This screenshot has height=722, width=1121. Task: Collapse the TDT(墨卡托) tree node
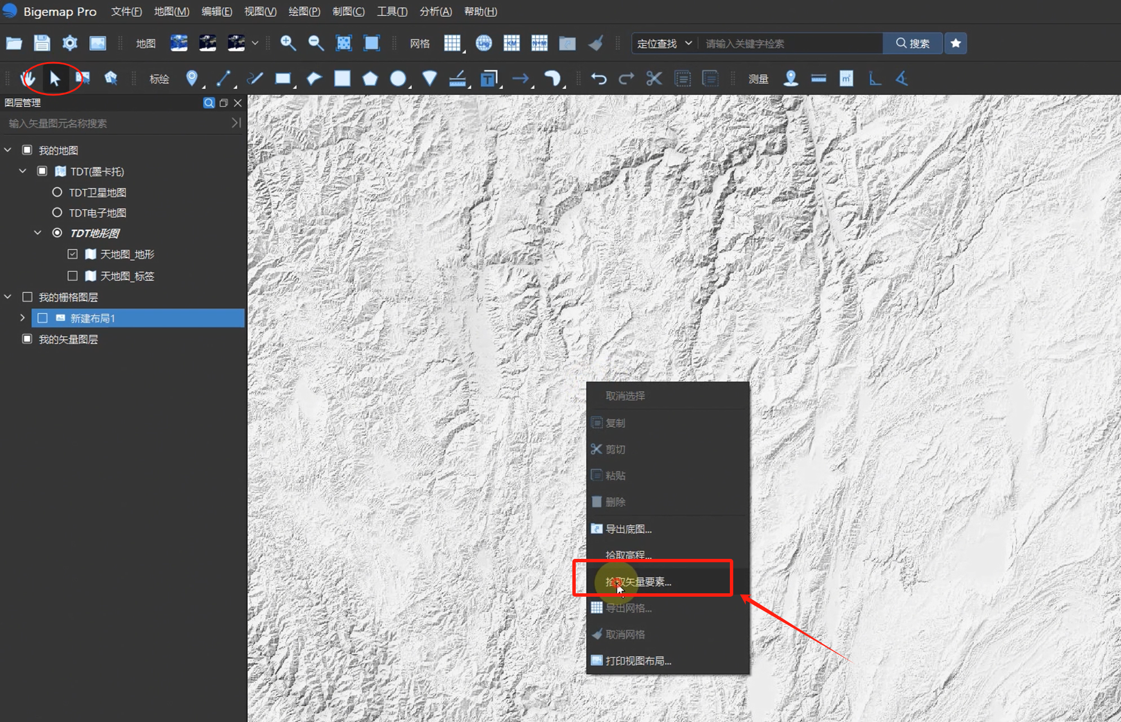(23, 171)
